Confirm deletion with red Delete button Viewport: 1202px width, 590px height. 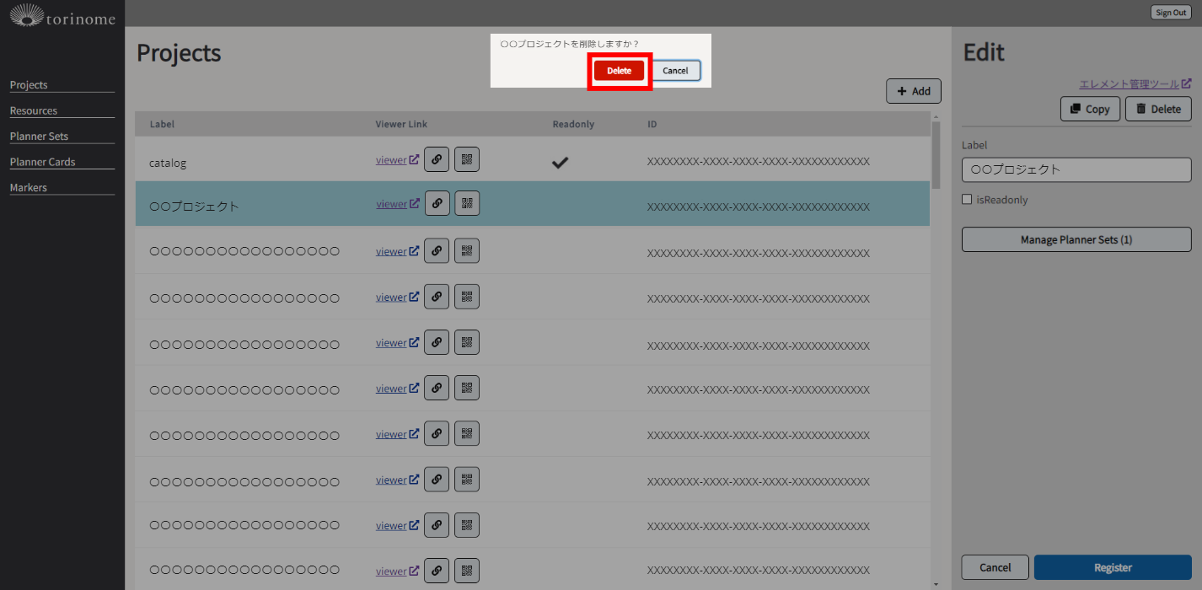[619, 71]
